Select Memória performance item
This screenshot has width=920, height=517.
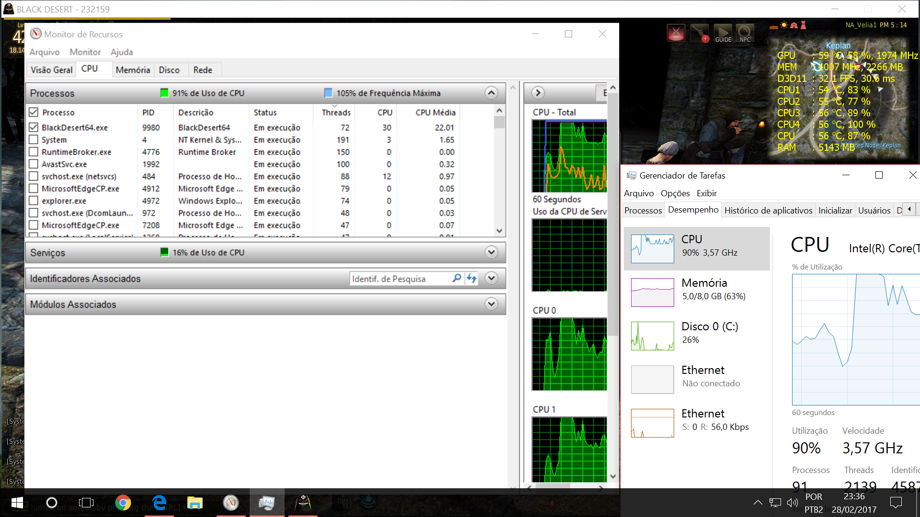697,292
